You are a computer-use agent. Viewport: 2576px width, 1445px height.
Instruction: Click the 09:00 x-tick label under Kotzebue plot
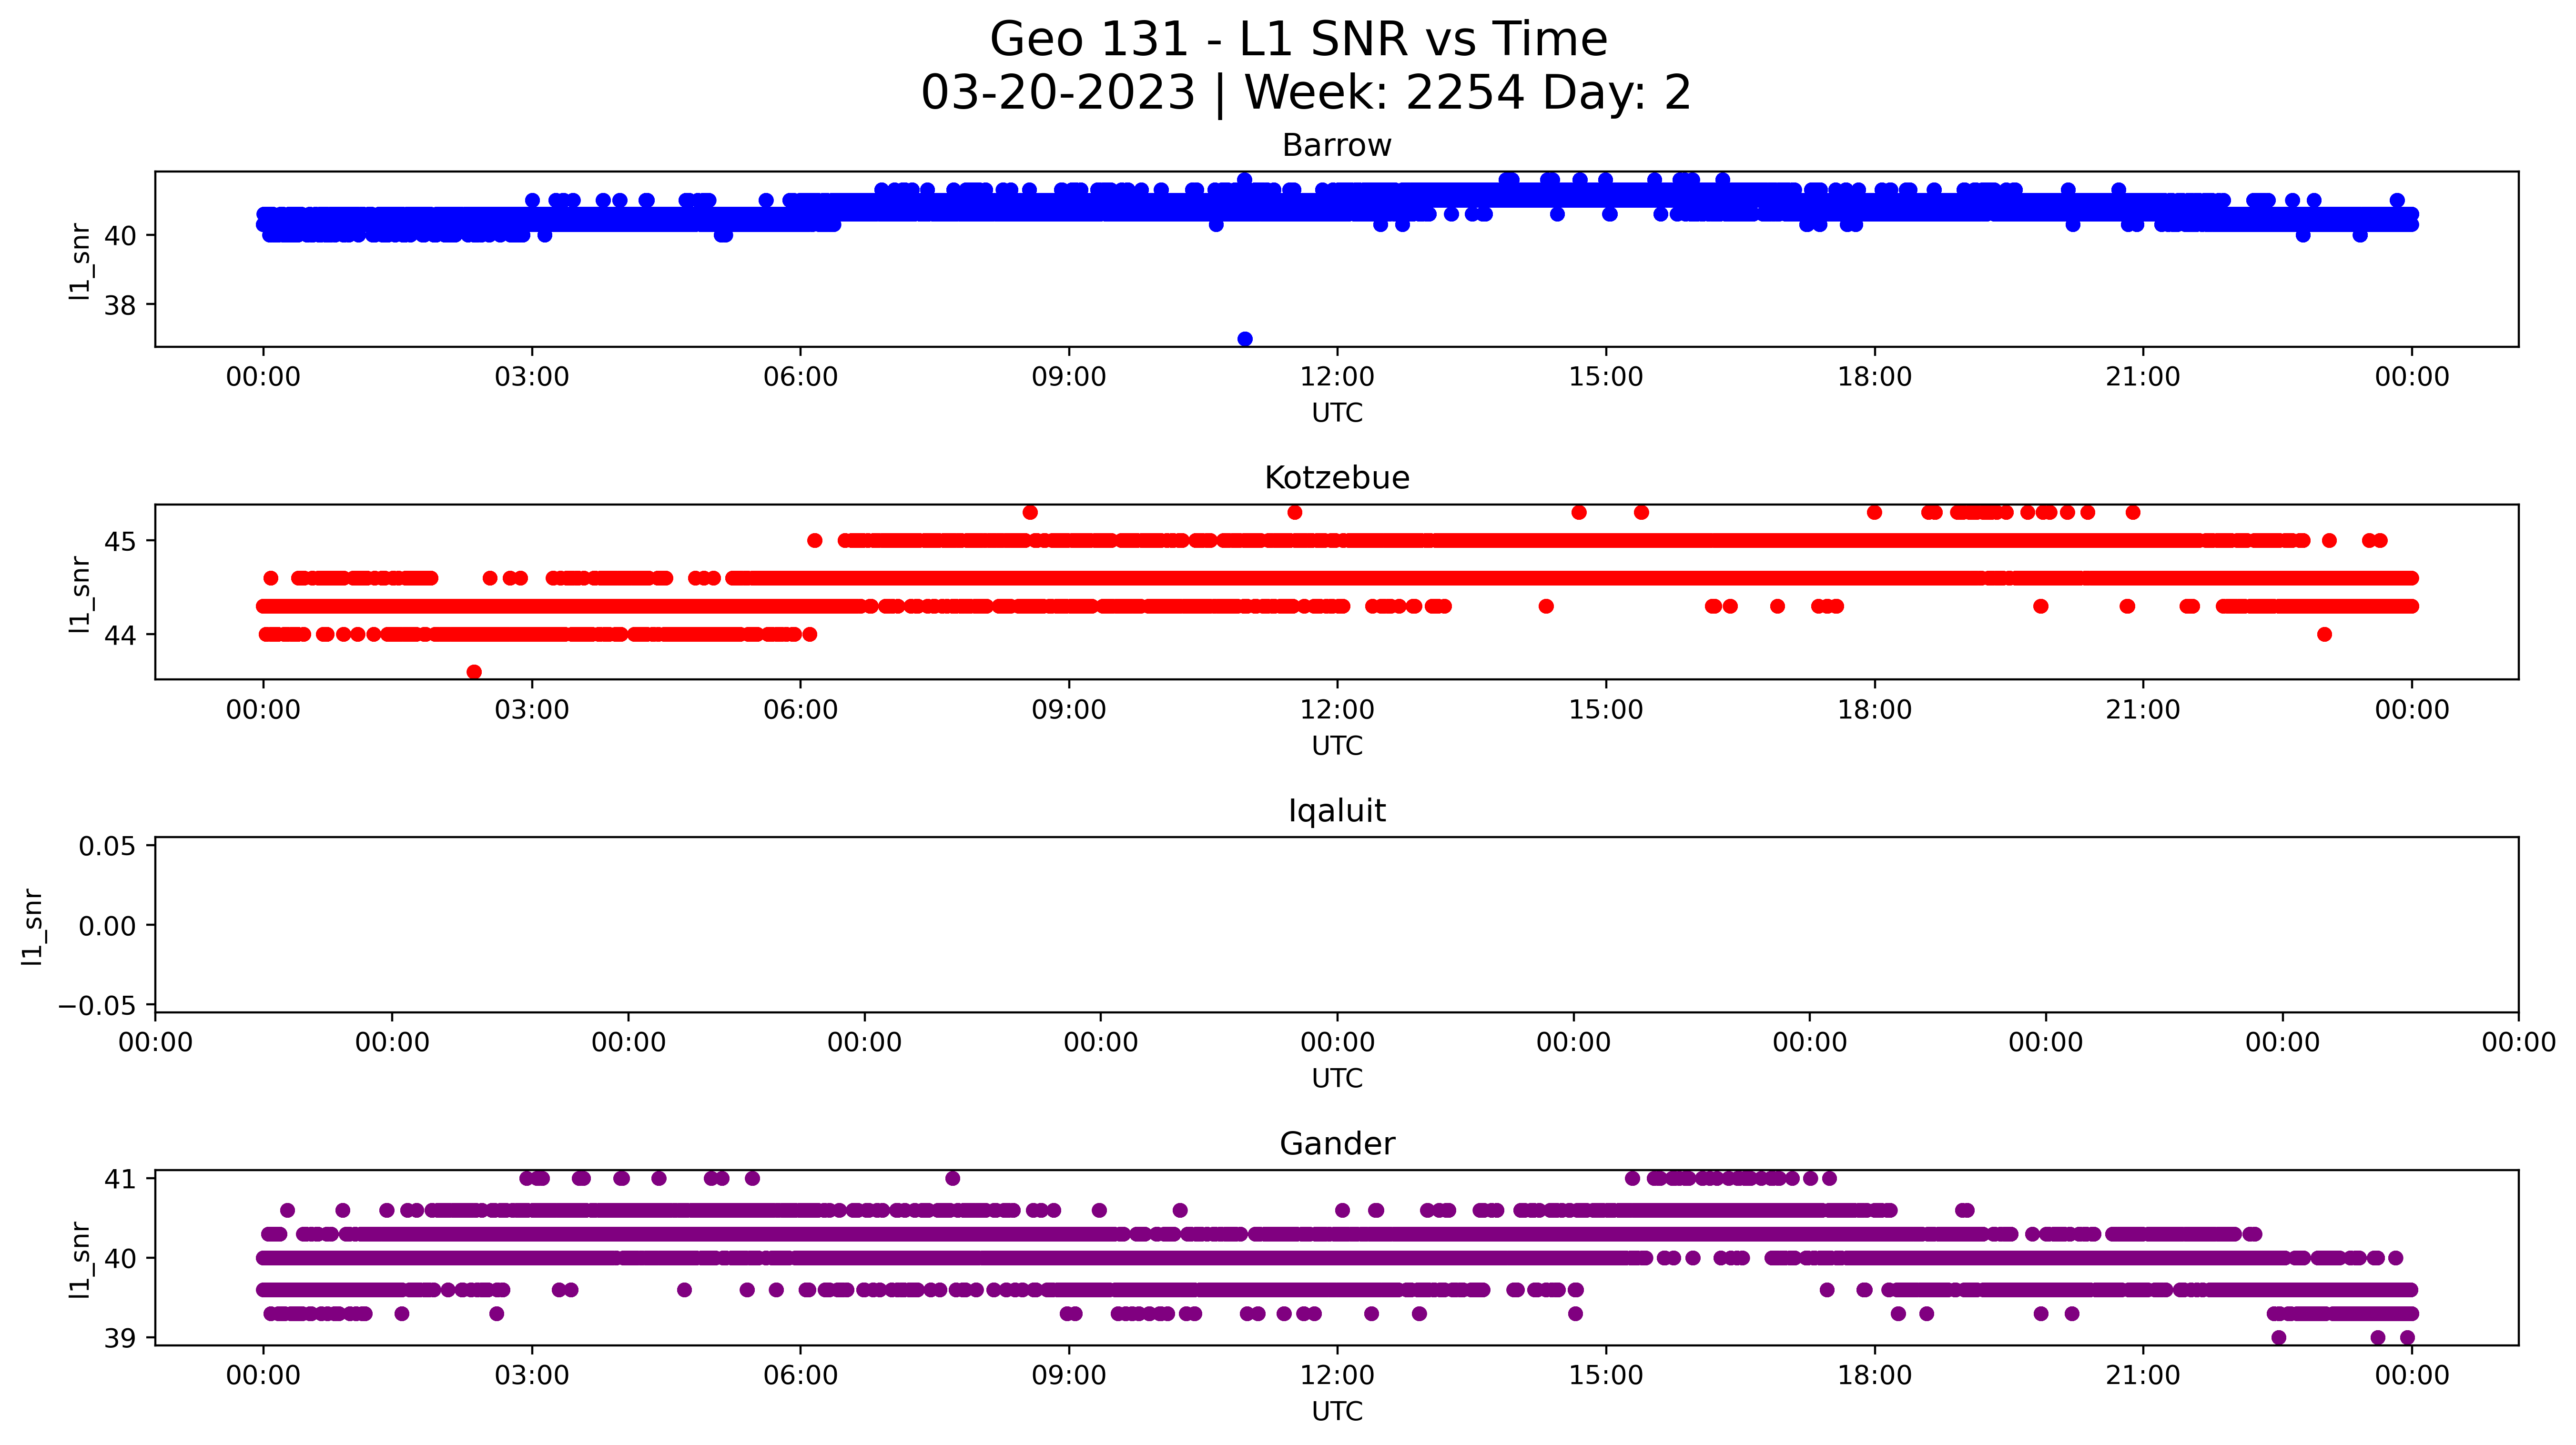(x=1069, y=711)
